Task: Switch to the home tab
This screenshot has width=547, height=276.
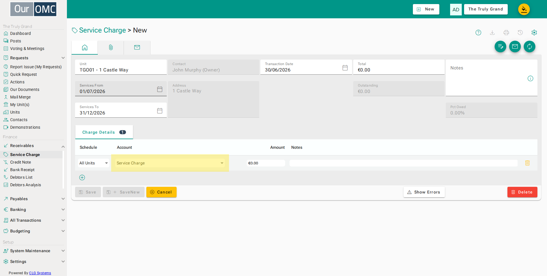Action: (85, 48)
